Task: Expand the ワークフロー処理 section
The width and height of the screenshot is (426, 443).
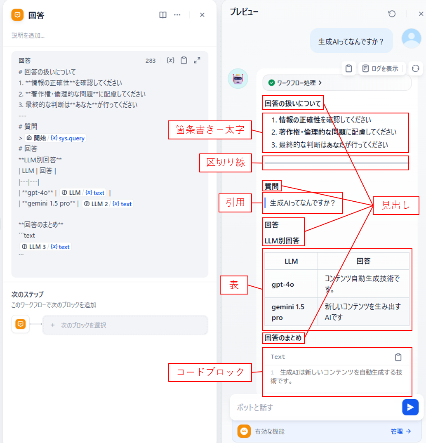Action: 337,83
